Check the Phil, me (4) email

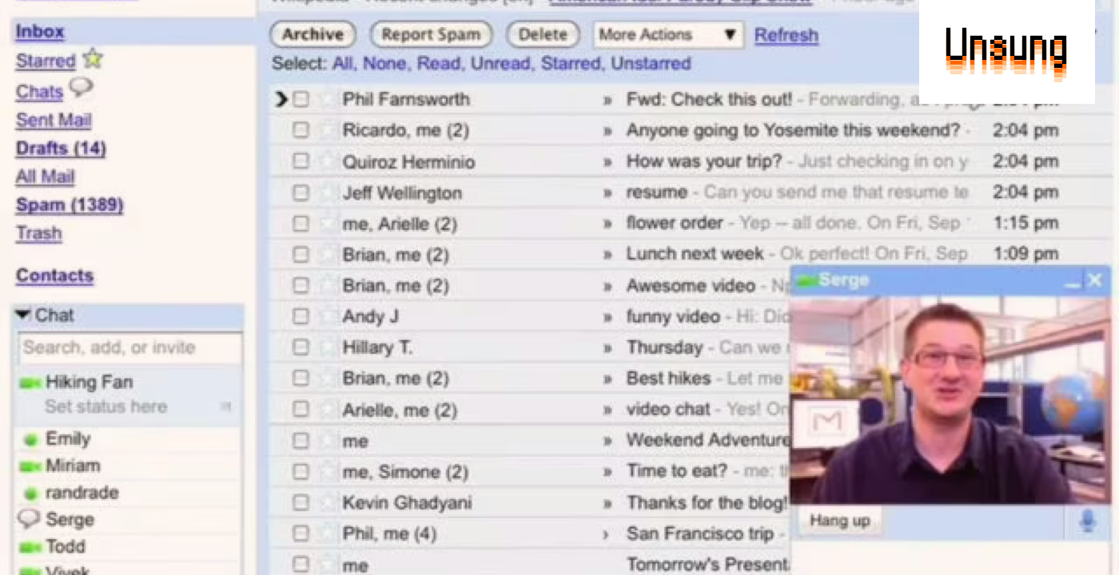pos(301,533)
